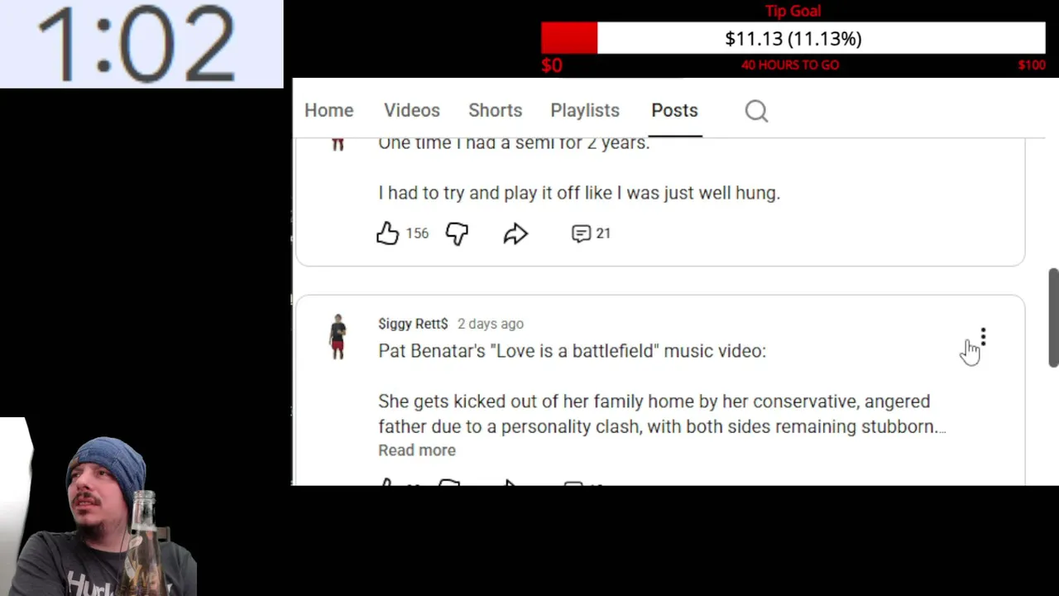The image size is (1059, 596).
Task: Click the '2 days ago' post timestamp
Action: [x=491, y=324]
